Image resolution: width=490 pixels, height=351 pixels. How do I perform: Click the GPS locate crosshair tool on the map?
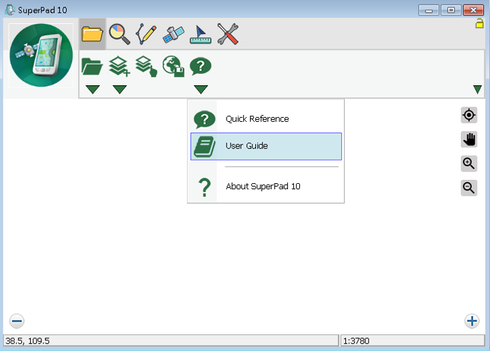coord(469,115)
